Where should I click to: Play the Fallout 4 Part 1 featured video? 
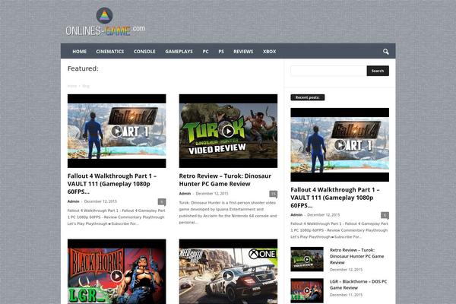point(116,131)
